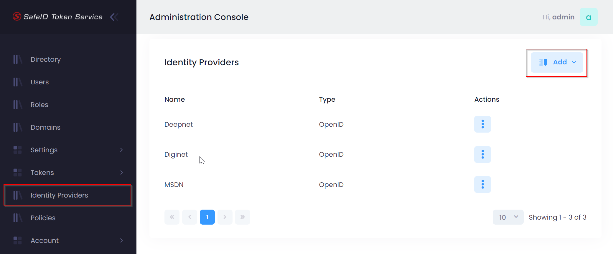Open actions menu for MSDN provider
Image resolution: width=613 pixels, height=254 pixels.
(482, 184)
